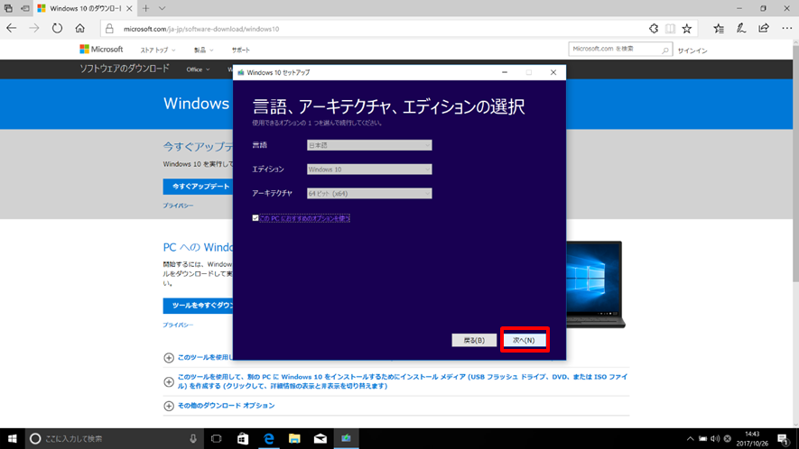Image resolution: width=799 pixels, height=449 pixels.
Task: Click the tabs set aside icon
Action: tap(9, 8)
